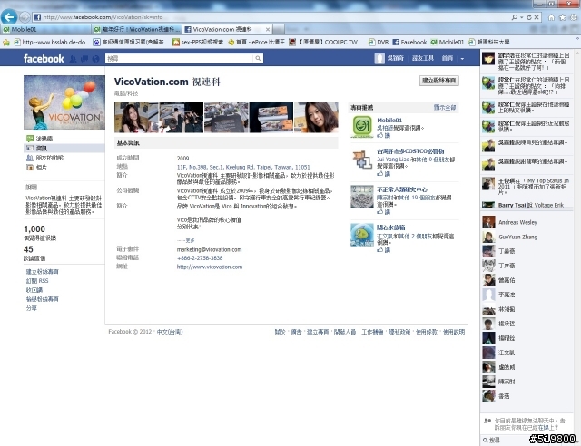
Task: Open account dropdown arrow in Facebook bar
Action: pos(462,59)
